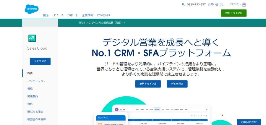Follow the header お問い合わせ link
The width and height of the screenshot is (266, 125).
tap(216, 4)
